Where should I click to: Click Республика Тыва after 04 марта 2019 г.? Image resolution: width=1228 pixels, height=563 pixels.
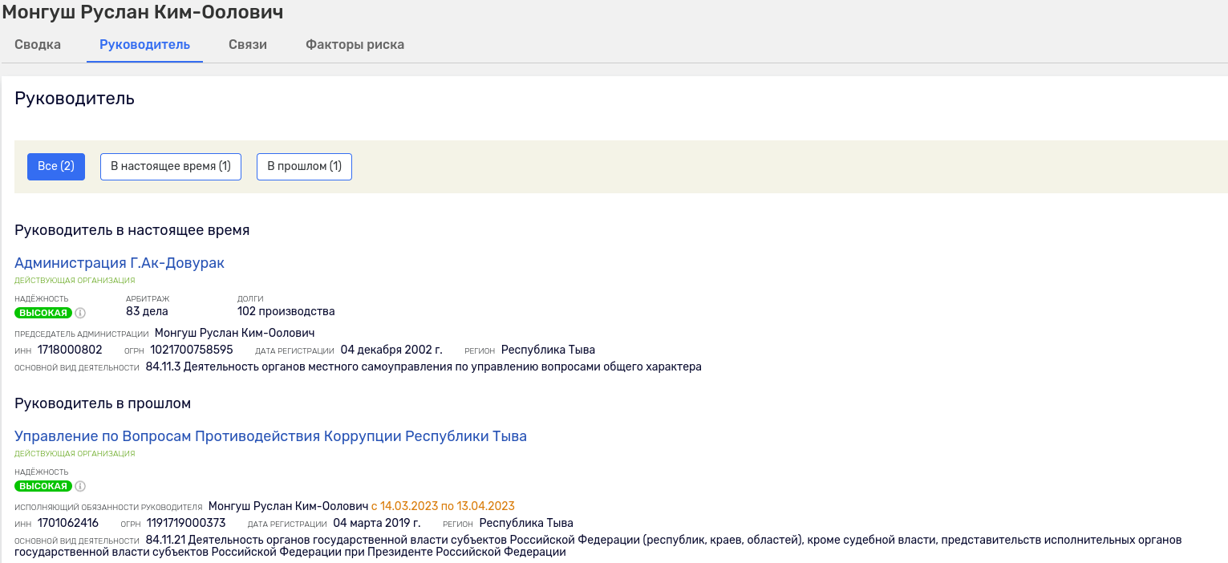coord(526,523)
